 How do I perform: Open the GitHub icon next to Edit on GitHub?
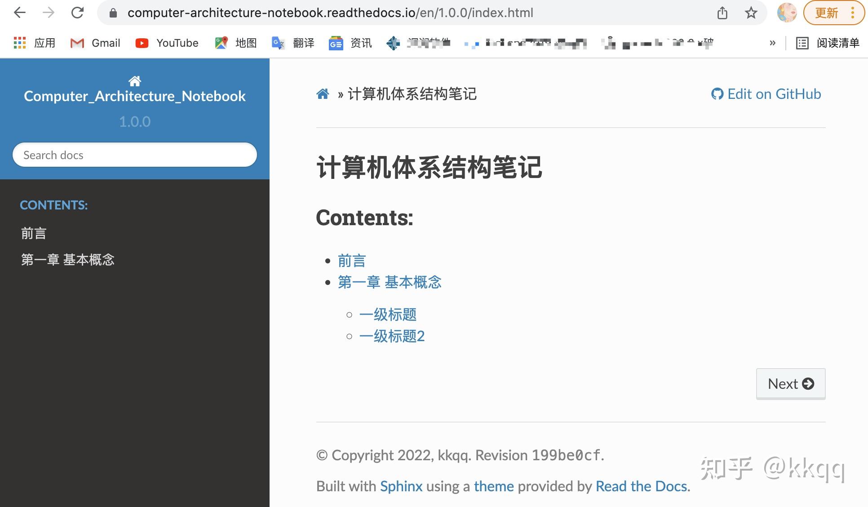[717, 94]
